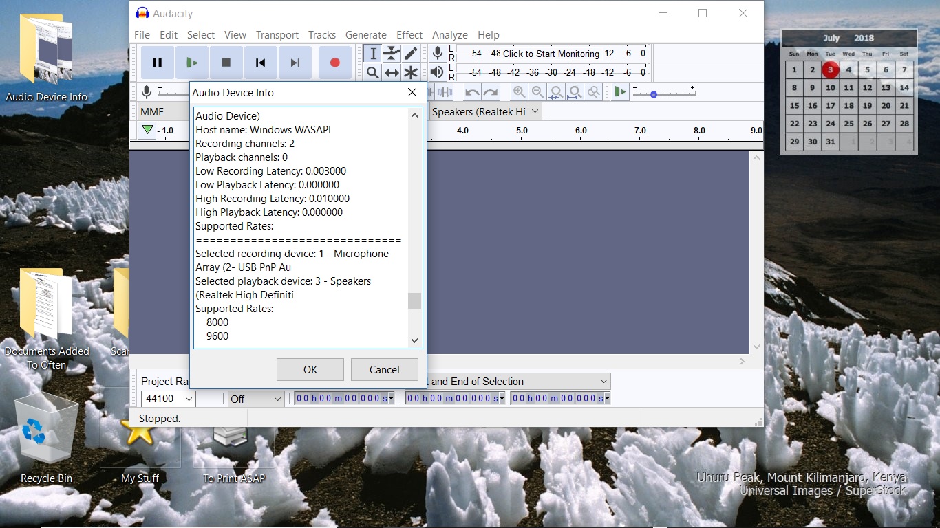Click the device info scrollbar thumb
940x528 pixels.
[x=414, y=300]
